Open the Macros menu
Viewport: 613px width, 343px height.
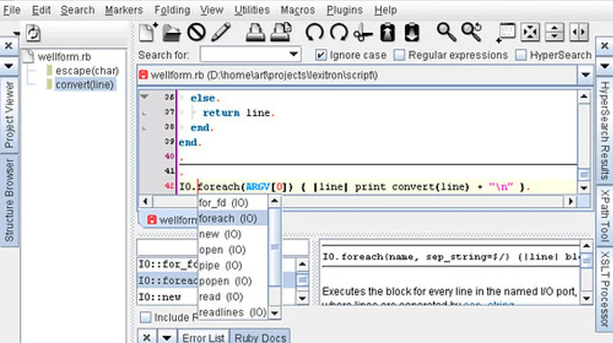[x=298, y=10]
